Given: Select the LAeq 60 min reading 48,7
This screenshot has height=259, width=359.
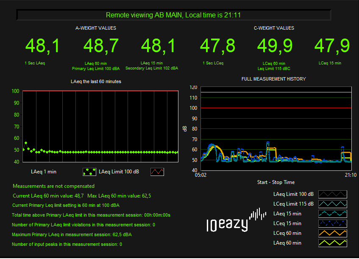Looking at the screenshot, I should (x=101, y=46).
